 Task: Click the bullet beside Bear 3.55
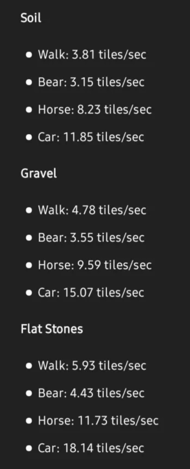(29, 238)
